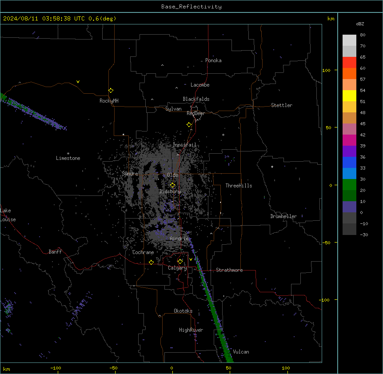Click the HighRiver town label
This screenshot has height=374, width=383.
(191, 330)
